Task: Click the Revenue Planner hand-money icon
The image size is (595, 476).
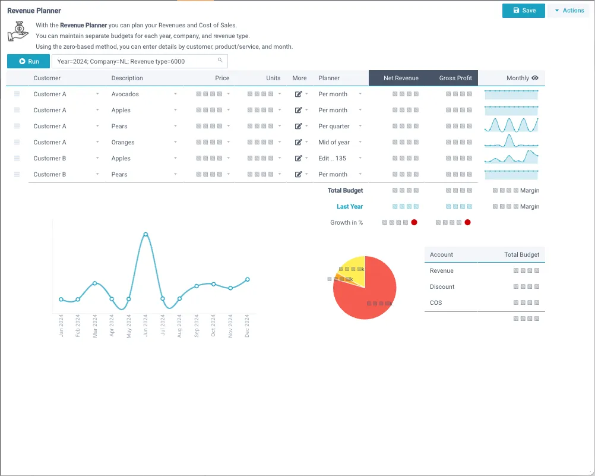Action: click(18, 31)
